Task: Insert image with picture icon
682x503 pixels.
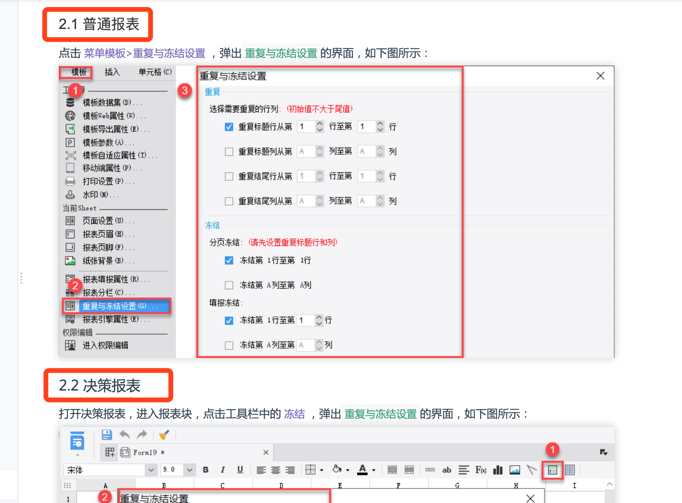Action: coord(515,470)
